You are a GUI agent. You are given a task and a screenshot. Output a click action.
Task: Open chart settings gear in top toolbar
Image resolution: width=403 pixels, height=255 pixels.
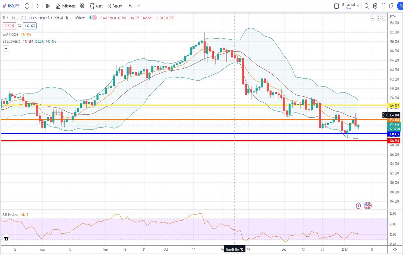tap(375, 6)
